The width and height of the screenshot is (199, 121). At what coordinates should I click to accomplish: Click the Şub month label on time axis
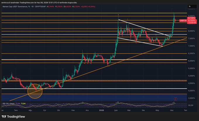tap(116, 110)
